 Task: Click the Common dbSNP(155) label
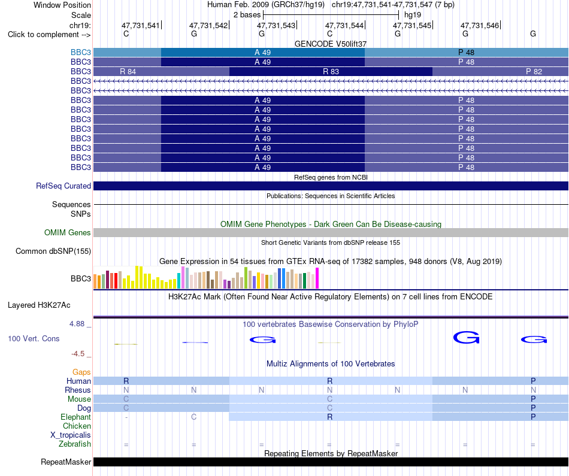(x=53, y=251)
